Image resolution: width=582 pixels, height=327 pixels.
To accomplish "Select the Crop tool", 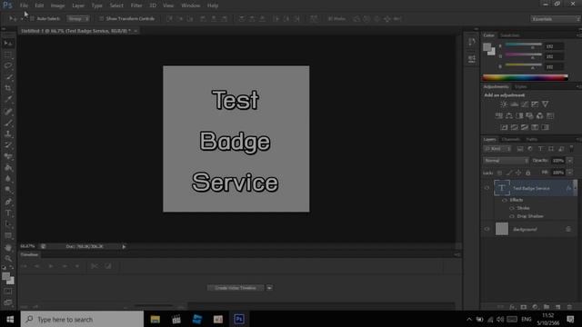I will [x=8, y=88].
